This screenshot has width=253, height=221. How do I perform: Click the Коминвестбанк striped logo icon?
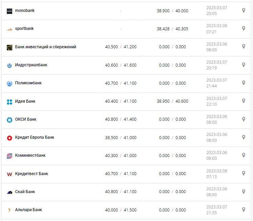coord(10,156)
